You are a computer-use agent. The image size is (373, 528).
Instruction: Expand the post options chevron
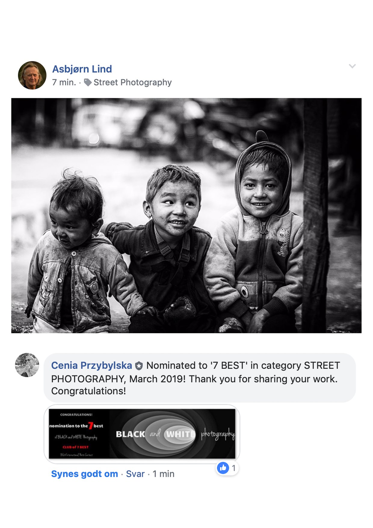[352, 66]
